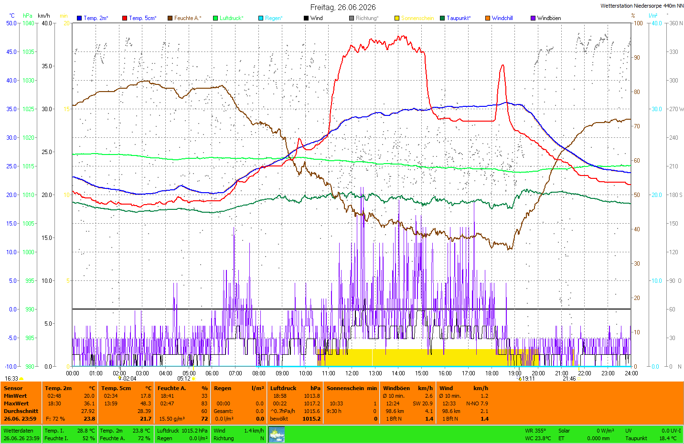
Task: Click the 'N-NO 7.9' max wind value
Action: (477, 403)
